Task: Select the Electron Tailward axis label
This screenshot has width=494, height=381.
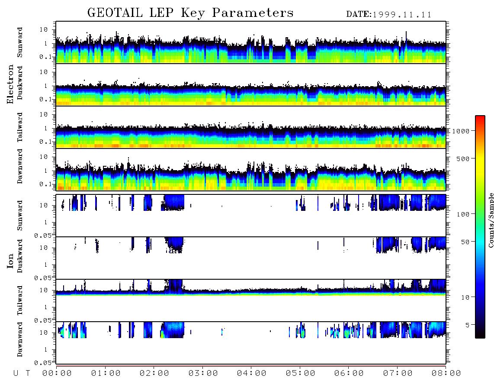Action: point(20,127)
